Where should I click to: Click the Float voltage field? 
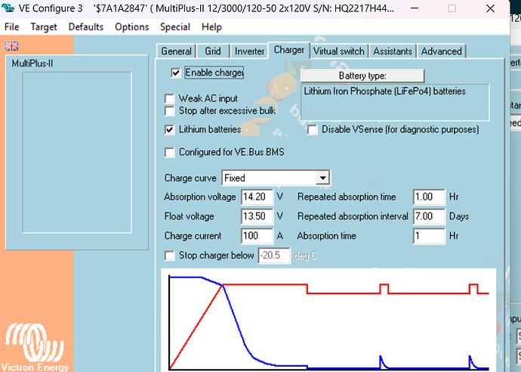pos(257,216)
